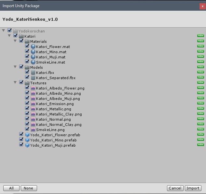Click the Katori folder icon
The height and width of the screenshot is (194, 206).
[21, 36]
